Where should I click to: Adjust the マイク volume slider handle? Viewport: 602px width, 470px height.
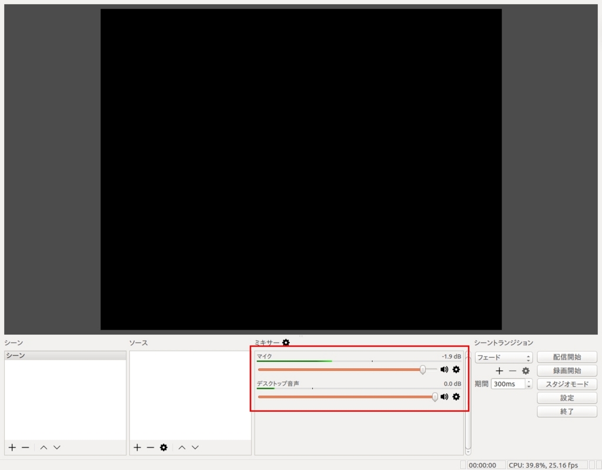pos(423,370)
